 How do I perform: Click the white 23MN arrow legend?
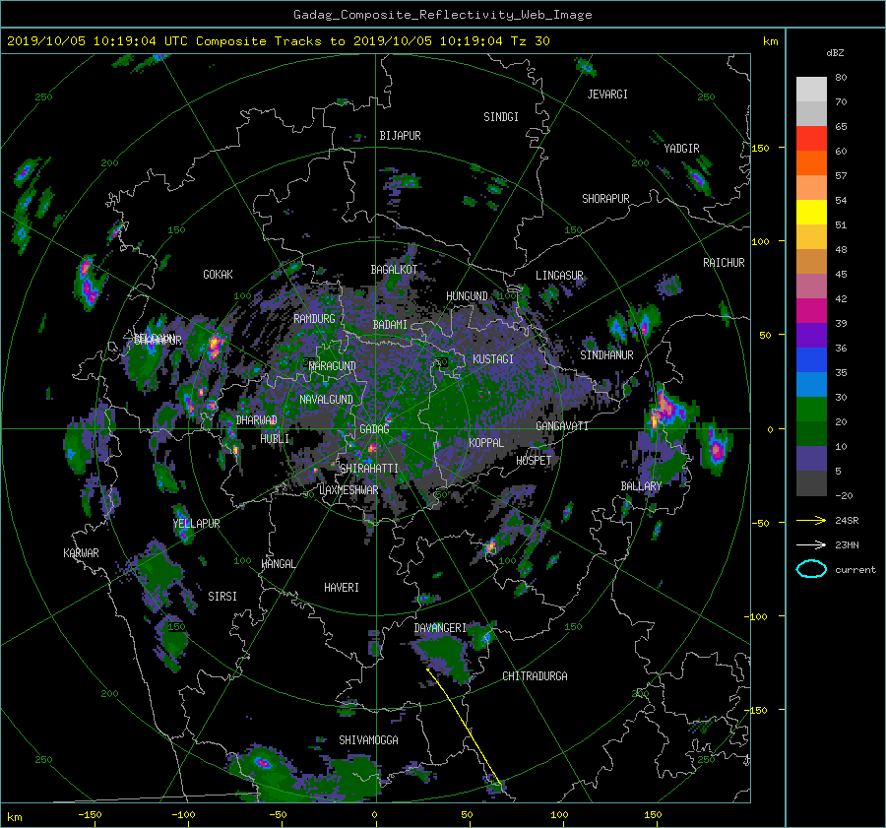(x=811, y=544)
